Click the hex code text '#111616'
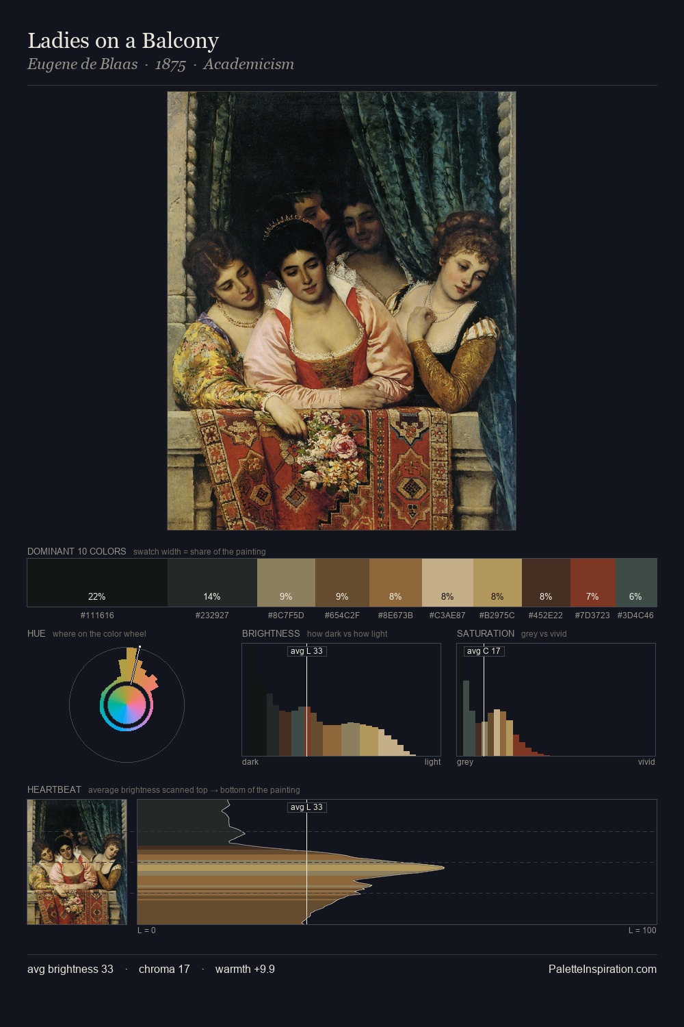The height and width of the screenshot is (1027, 684). coord(97,616)
